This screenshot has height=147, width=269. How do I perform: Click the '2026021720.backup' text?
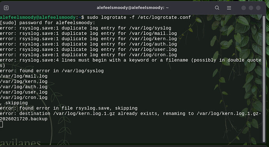[x=24, y=119]
